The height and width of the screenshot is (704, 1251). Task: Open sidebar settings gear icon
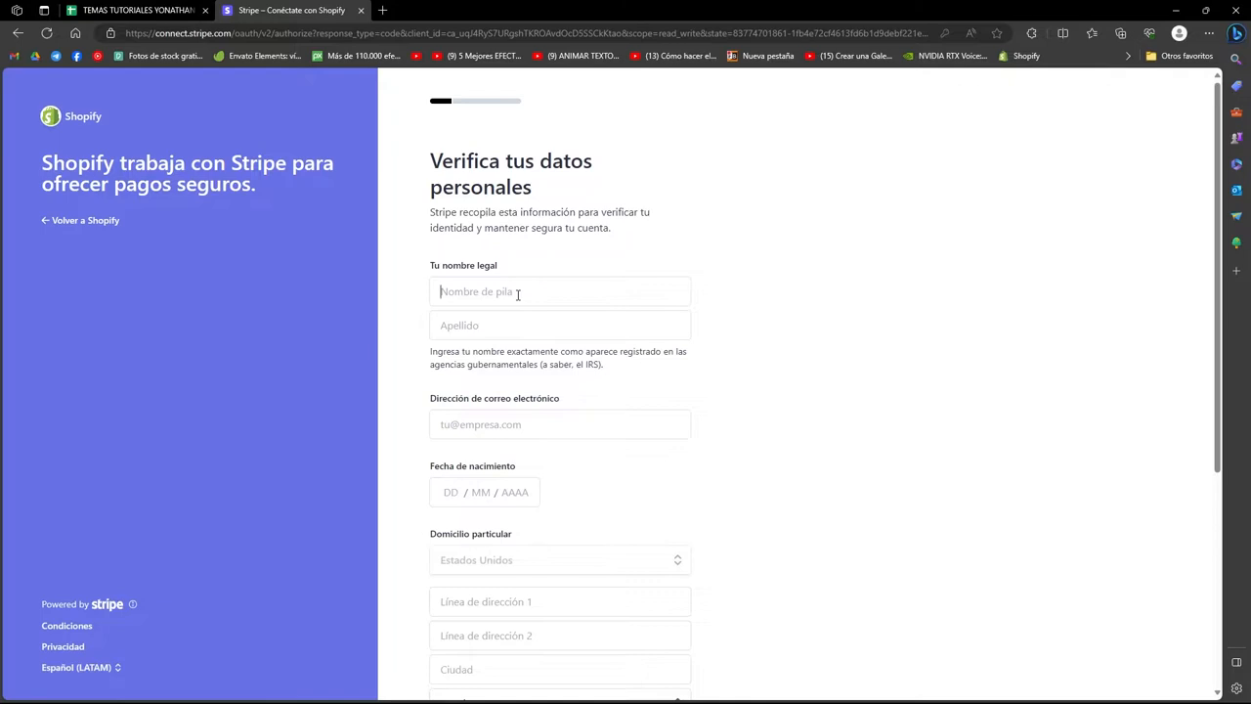coord(1236,688)
